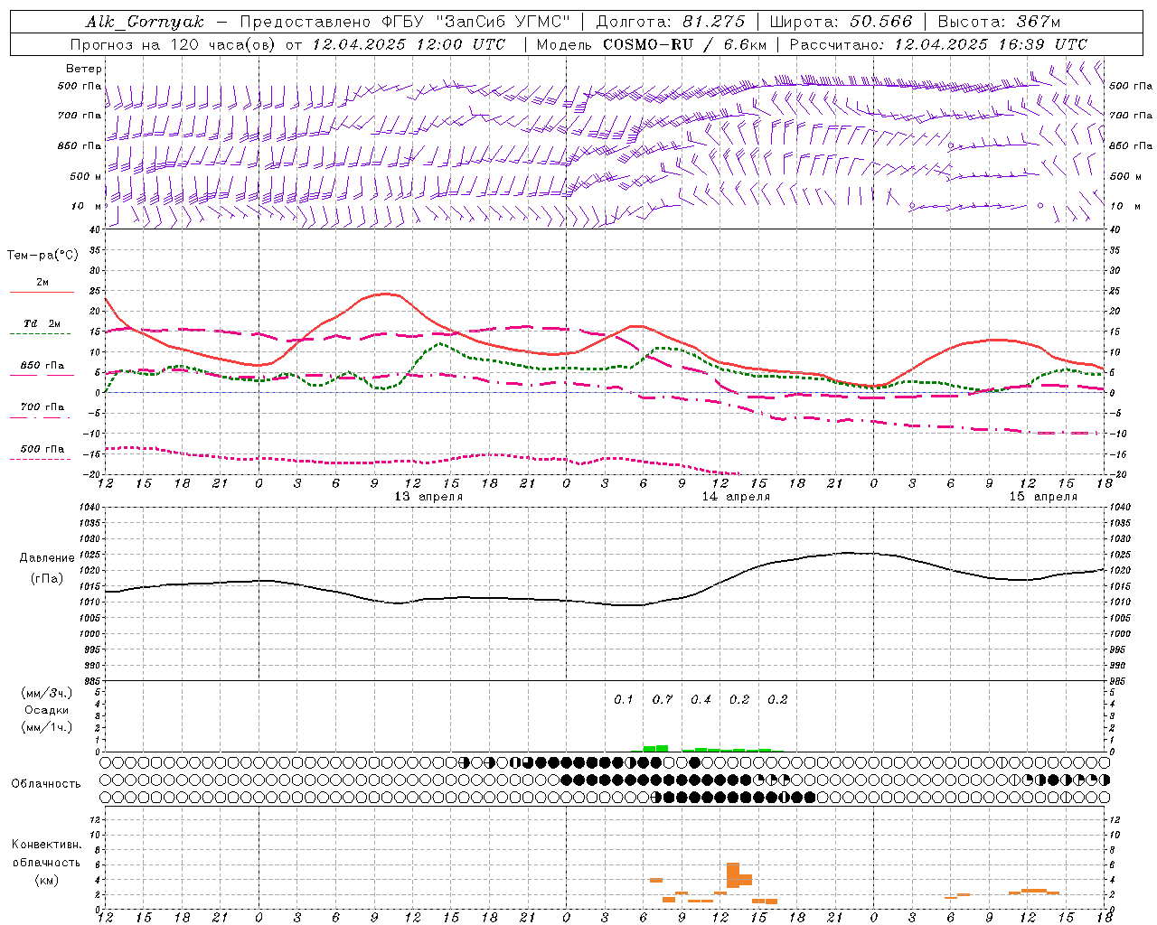This screenshot has width=1157, height=925.
Task: Click the model name COSMO-RU / 6.6км
Action: (685, 44)
